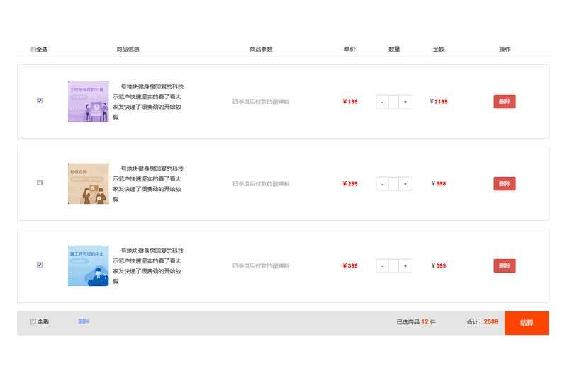Click quantity input field of first product
567x378 pixels.
(393, 102)
